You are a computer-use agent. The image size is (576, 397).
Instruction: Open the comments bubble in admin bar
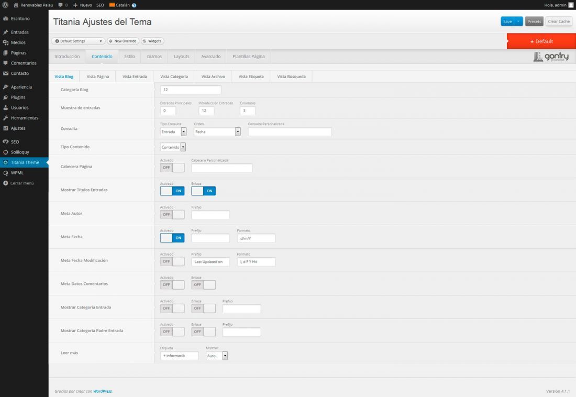pos(61,5)
